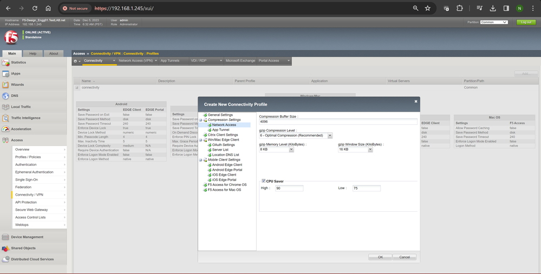Image resolution: width=541 pixels, height=274 pixels.
Task: Uncheck the CPU Saver checkbox
Action: (x=264, y=181)
